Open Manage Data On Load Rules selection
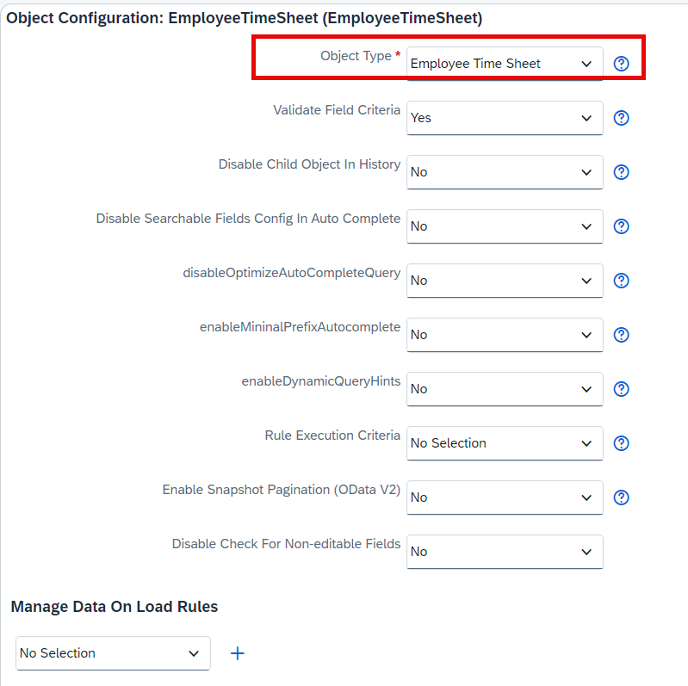 point(113,653)
